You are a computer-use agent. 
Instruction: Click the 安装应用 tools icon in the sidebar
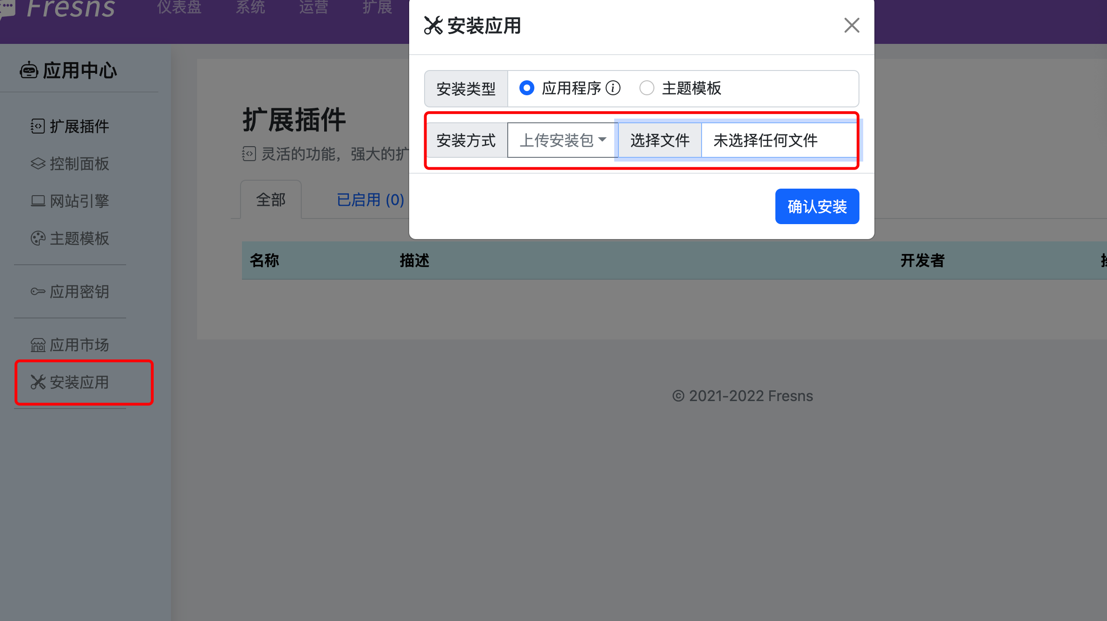point(38,382)
